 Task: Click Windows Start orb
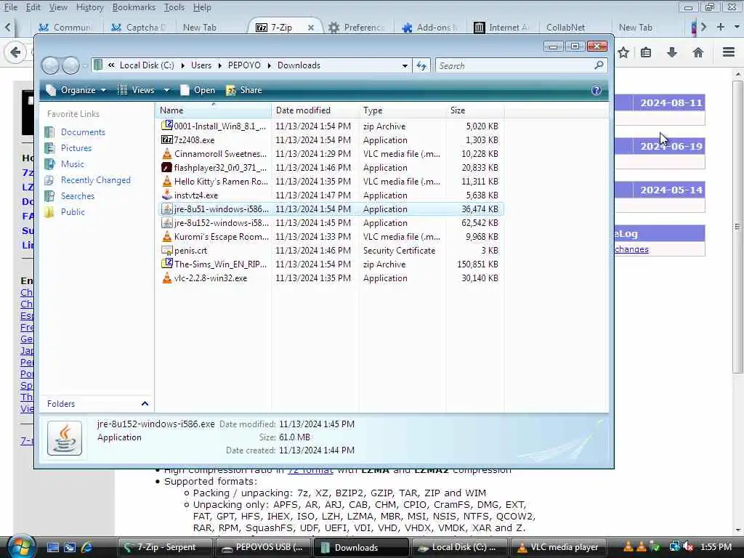click(x=21, y=547)
